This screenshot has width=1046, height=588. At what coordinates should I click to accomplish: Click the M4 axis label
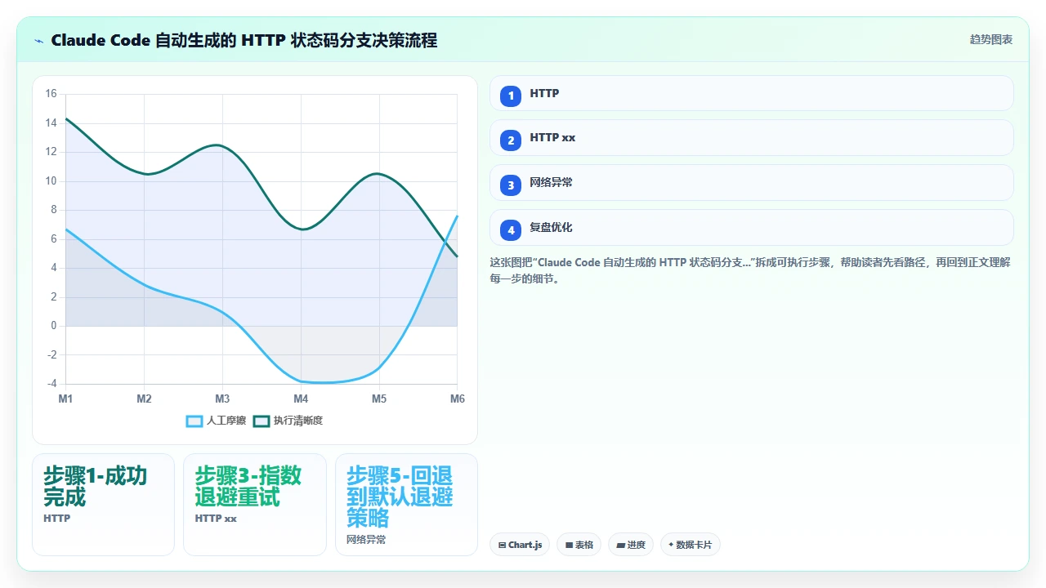[301, 399]
